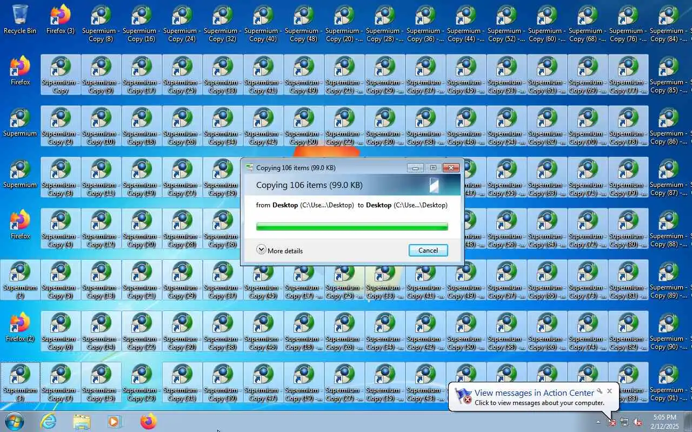The image size is (692, 432).
Task: Select Supermium - Copy (76) shortcut
Action: tap(628, 23)
